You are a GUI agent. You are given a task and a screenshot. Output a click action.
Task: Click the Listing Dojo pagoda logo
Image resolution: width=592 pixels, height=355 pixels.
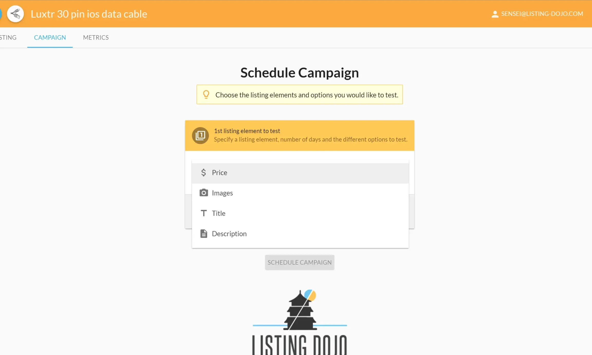coord(300,322)
